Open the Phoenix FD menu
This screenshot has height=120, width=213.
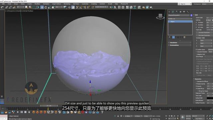[124, 4]
